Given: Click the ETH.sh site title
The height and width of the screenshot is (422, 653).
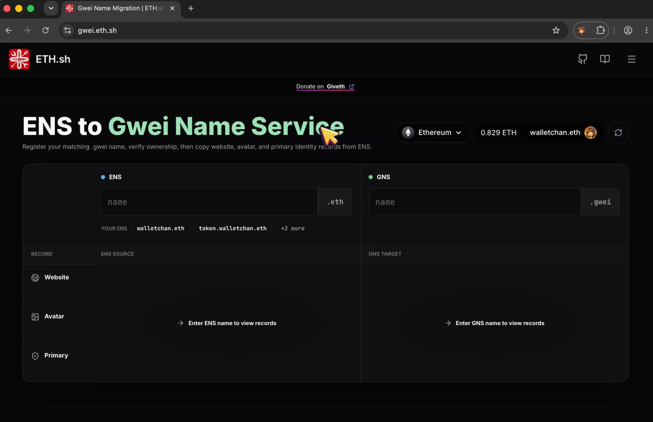Looking at the screenshot, I should coord(53,59).
